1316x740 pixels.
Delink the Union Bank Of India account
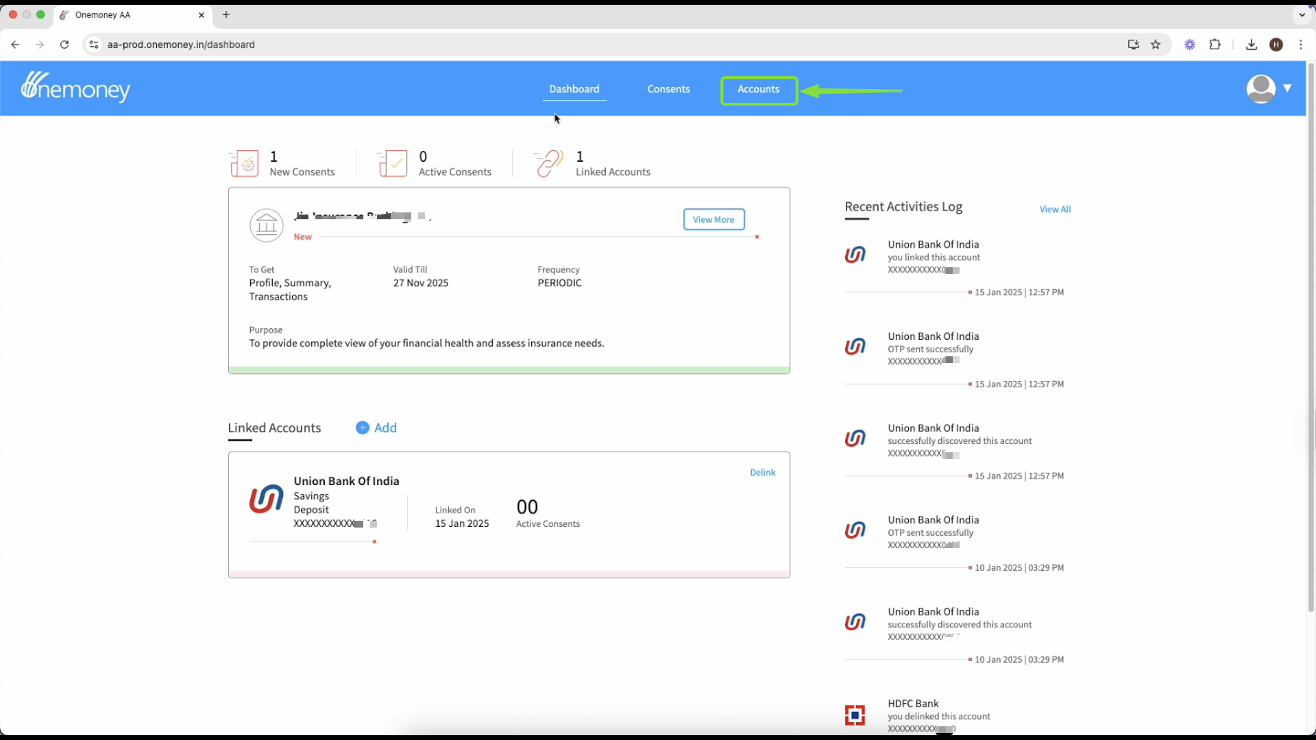point(762,472)
